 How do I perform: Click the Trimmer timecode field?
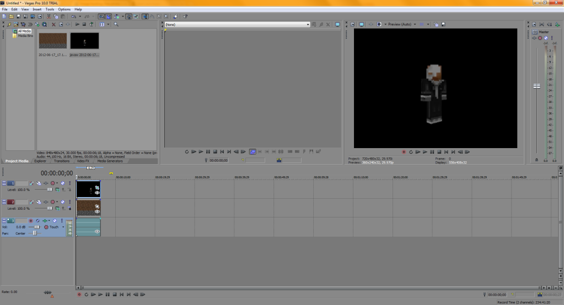[219, 160]
